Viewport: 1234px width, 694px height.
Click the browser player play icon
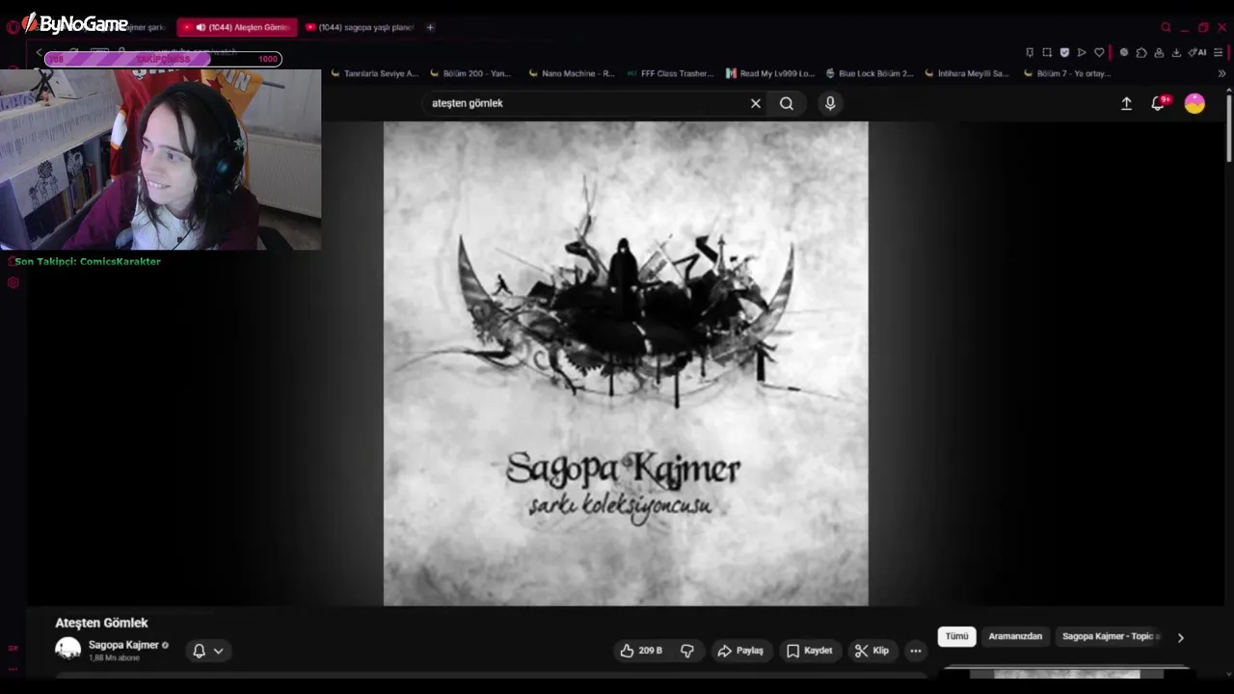1082,52
